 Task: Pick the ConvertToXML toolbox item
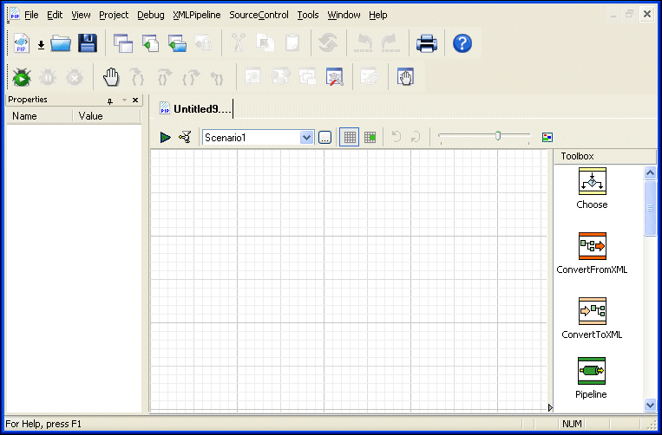coord(592,318)
